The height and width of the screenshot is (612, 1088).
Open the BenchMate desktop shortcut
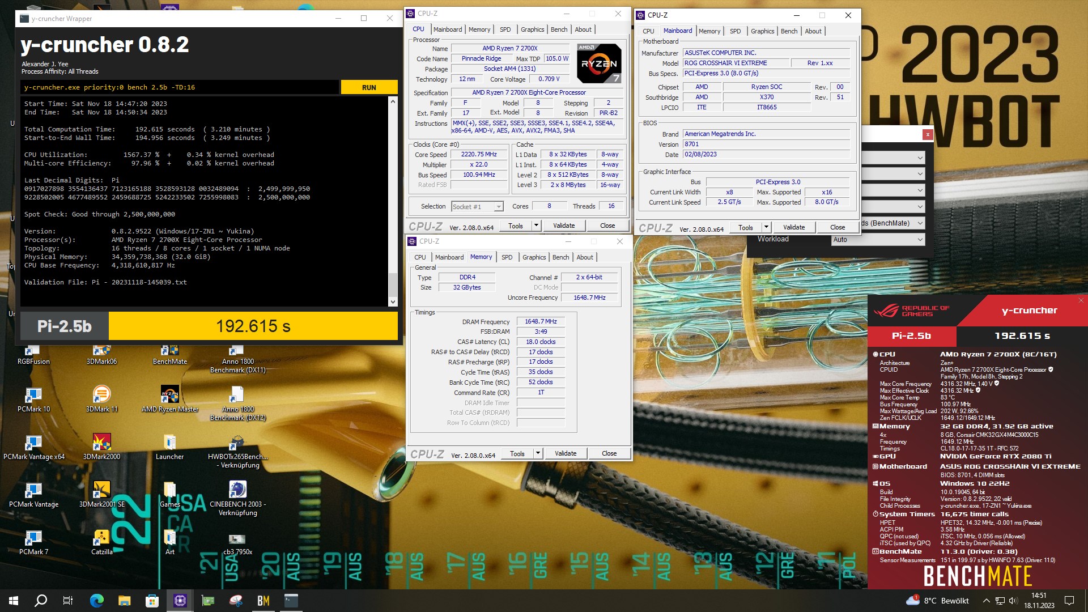(x=169, y=354)
